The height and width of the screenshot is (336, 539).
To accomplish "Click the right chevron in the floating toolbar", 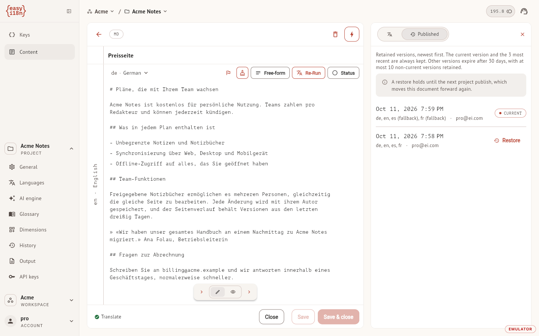I will (249, 292).
